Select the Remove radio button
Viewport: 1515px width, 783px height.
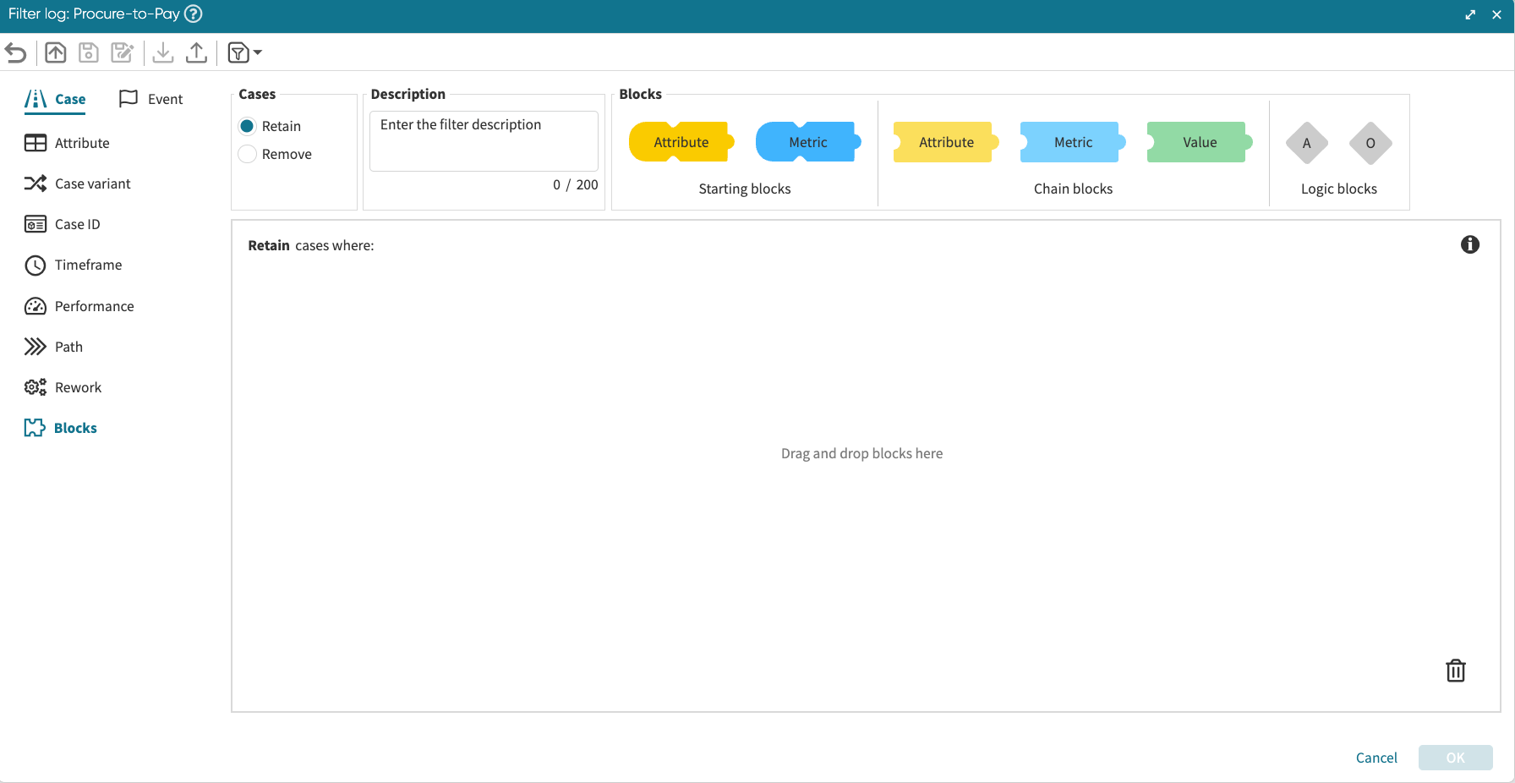pyautogui.click(x=248, y=154)
